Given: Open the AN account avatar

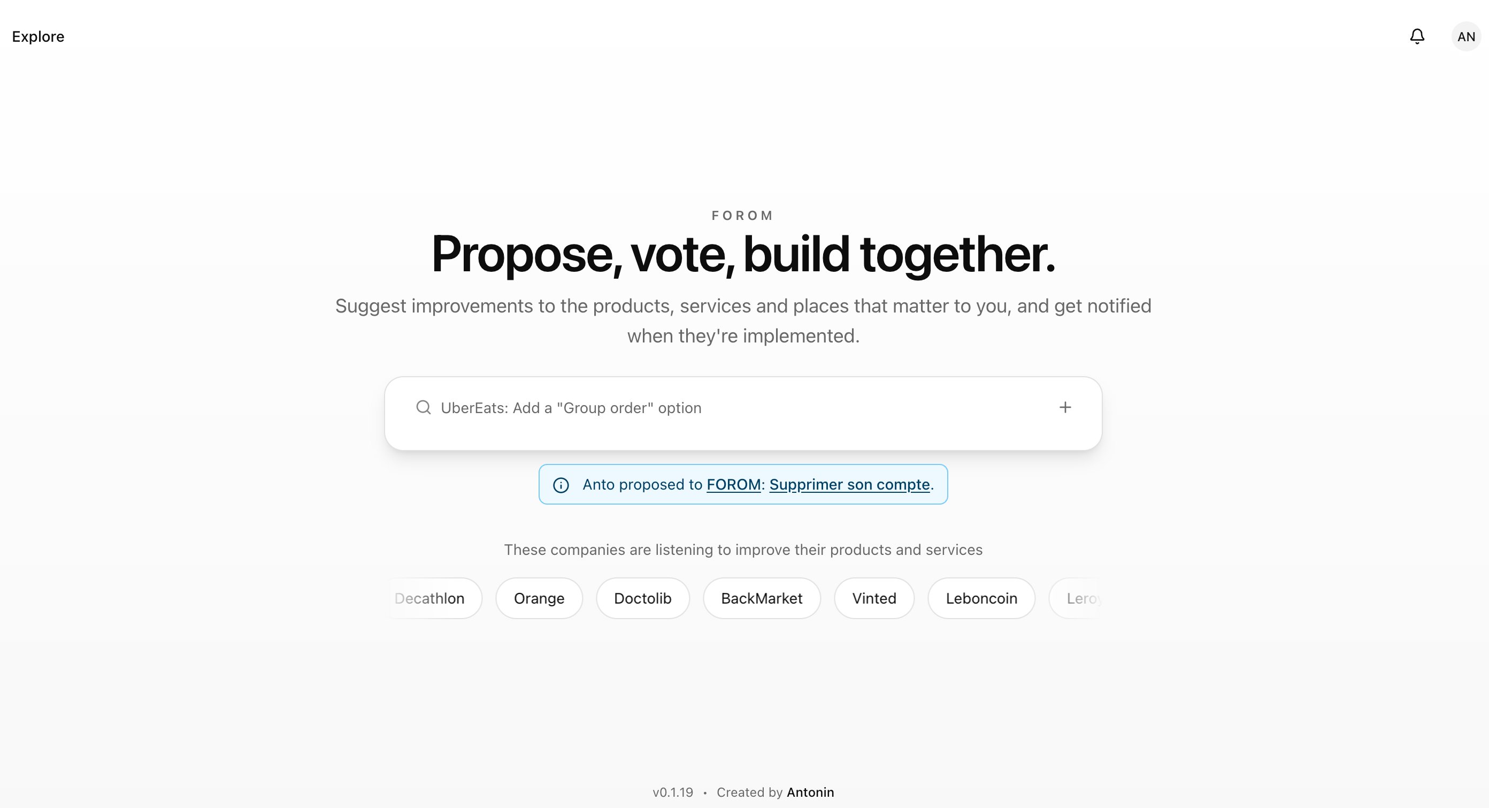Looking at the screenshot, I should coord(1465,36).
